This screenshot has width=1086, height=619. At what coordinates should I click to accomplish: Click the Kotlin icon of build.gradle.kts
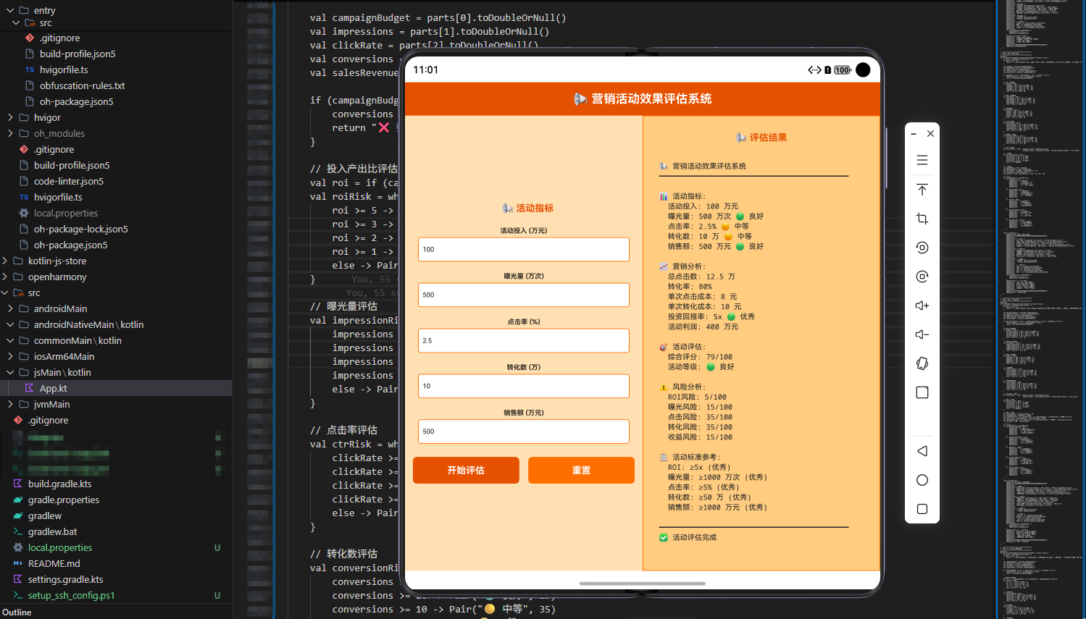pos(18,484)
